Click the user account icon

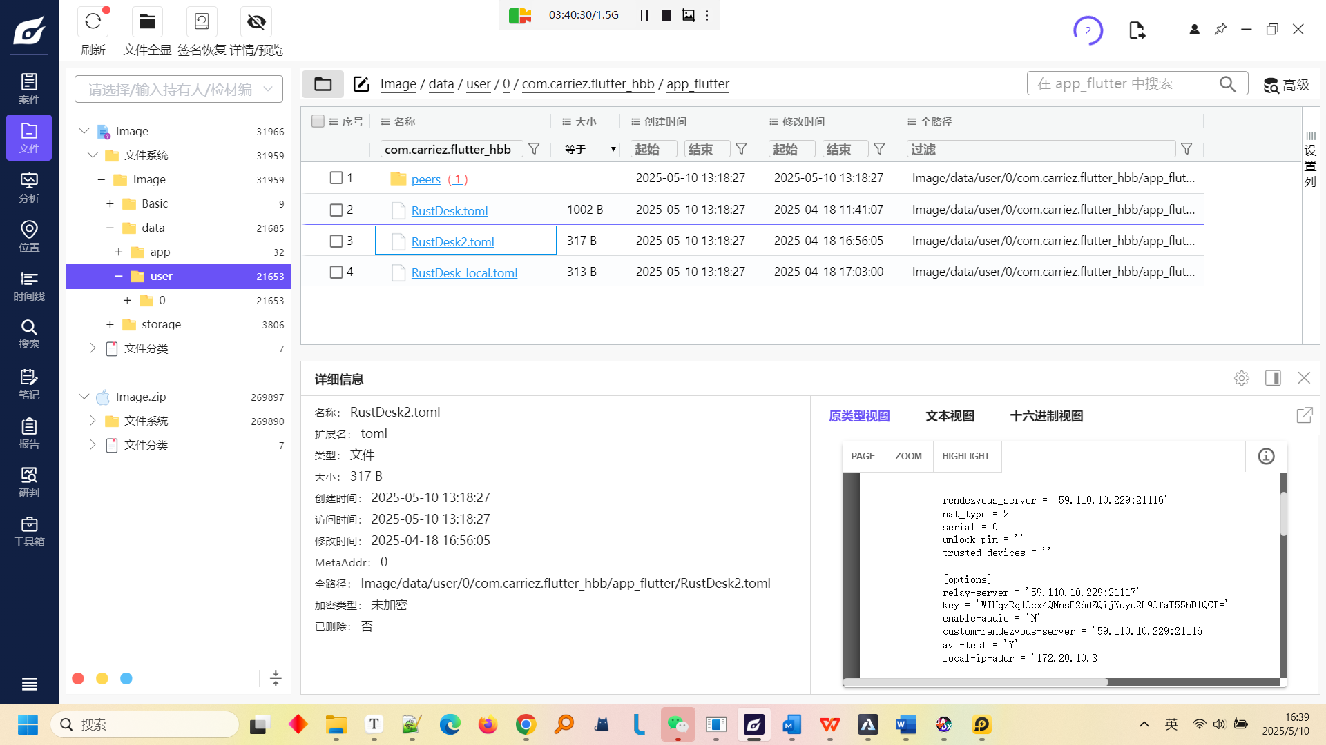tap(1194, 29)
